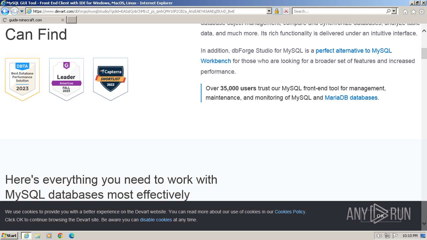Go forward with the browser Forward arrow
Screen dimensions: 427x240
(x=14, y=11)
